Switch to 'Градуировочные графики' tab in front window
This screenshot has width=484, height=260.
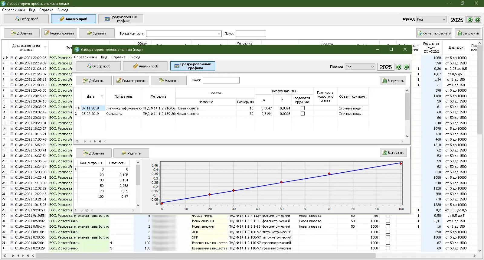click(x=192, y=66)
